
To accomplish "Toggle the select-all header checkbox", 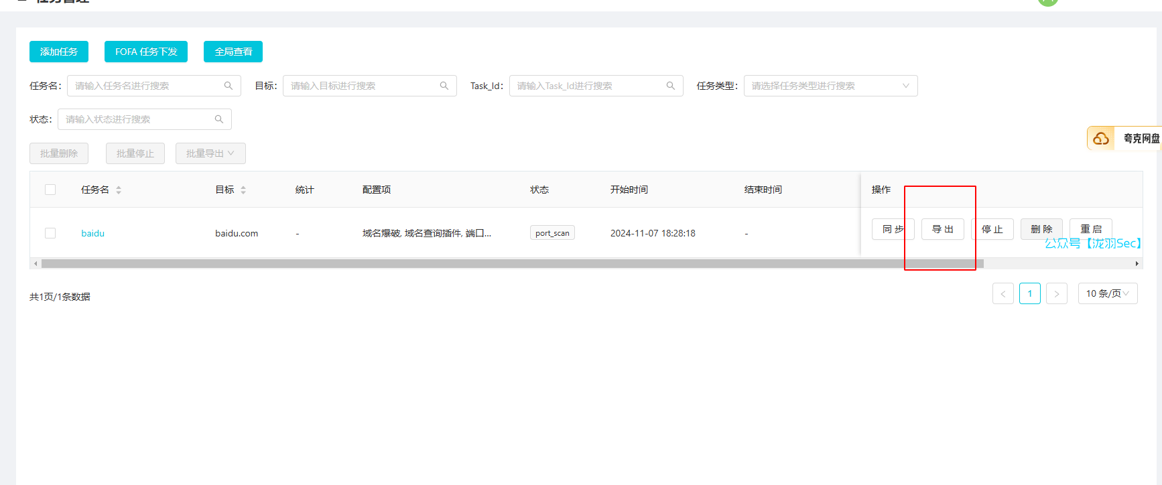I will pyautogui.click(x=50, y=190).
